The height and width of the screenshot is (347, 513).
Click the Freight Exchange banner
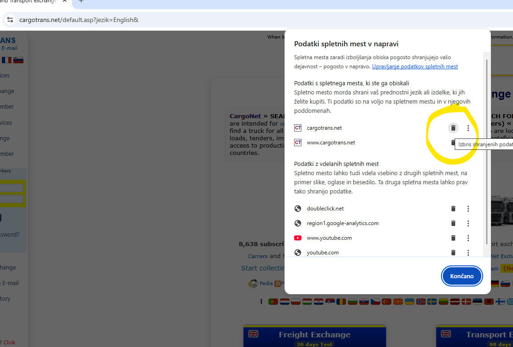314,336
